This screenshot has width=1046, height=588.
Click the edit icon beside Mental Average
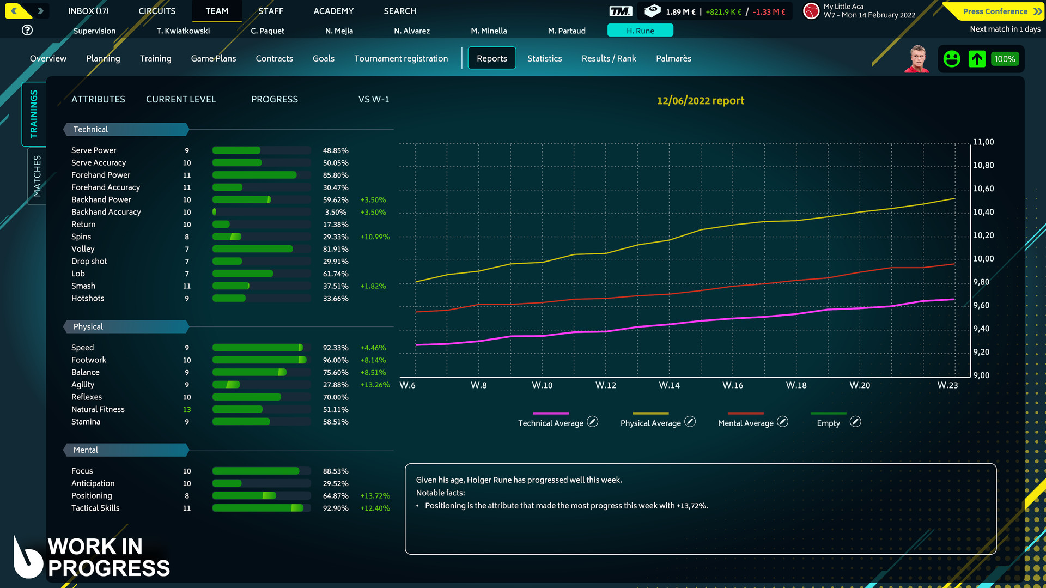(x=782, y=422)
